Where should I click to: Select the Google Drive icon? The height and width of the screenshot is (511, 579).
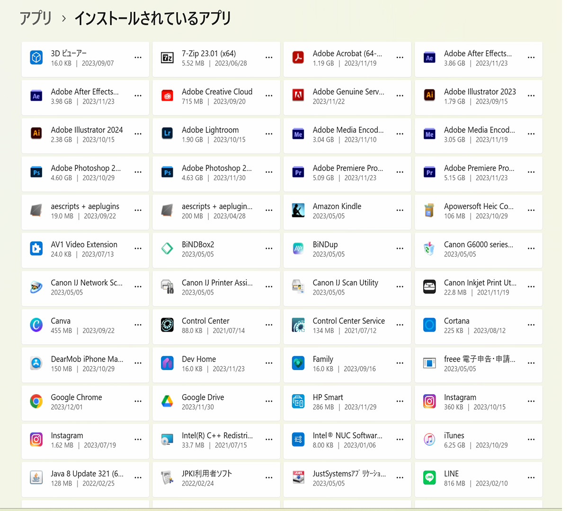point(167,401)
